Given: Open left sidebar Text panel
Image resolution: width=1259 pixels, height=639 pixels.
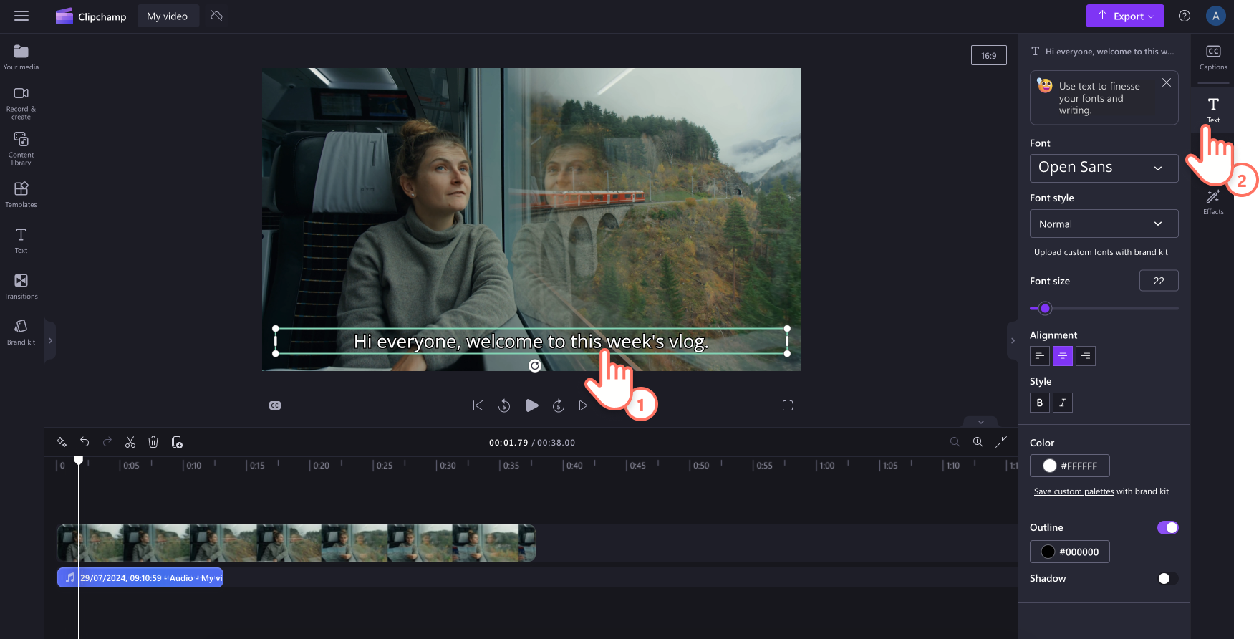Looking at the screenshot, I should [21, 240].
